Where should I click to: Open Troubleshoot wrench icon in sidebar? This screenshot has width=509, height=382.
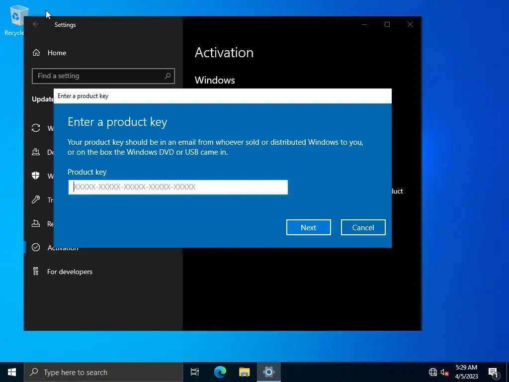[36, 199]
